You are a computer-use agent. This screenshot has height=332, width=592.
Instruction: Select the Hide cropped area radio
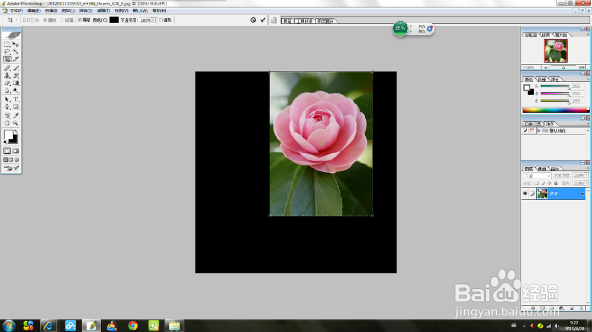62,20
